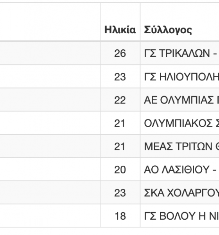Click age 21 beside ΜΕΑΣ ΤΡΙΤΩΝ
Image resolution: width=219 pixels, height=235 pixels.
[120, 146]
